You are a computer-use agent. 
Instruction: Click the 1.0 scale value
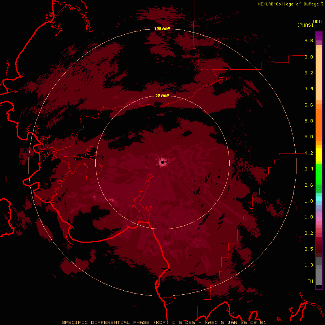(309, 217)
